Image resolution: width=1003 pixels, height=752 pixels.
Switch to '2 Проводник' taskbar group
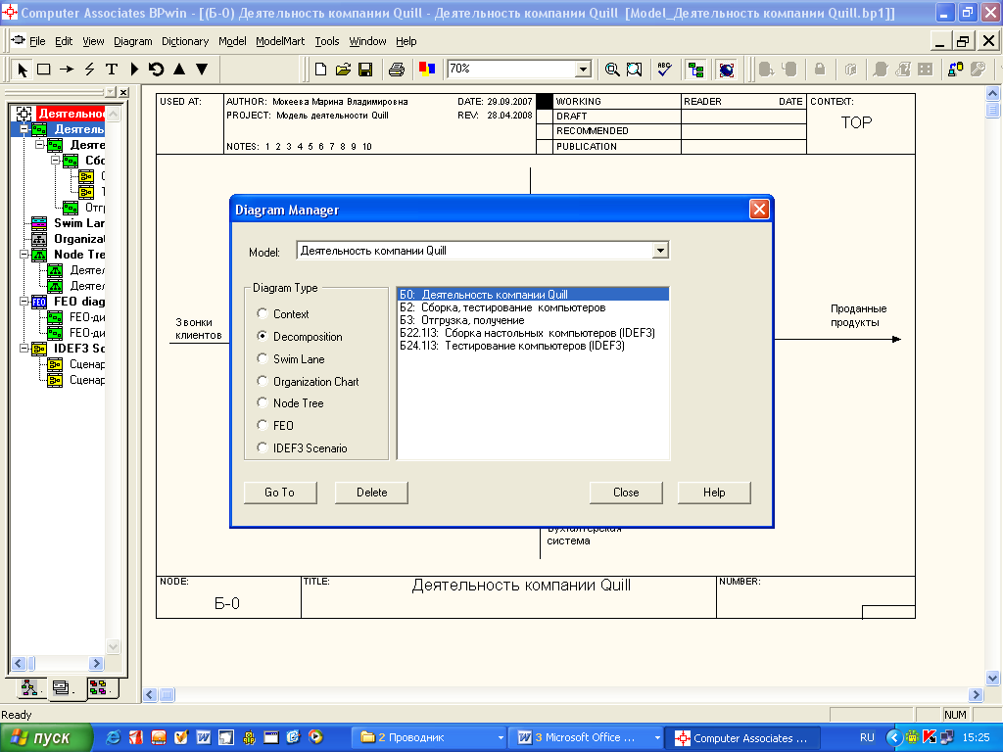430,738
